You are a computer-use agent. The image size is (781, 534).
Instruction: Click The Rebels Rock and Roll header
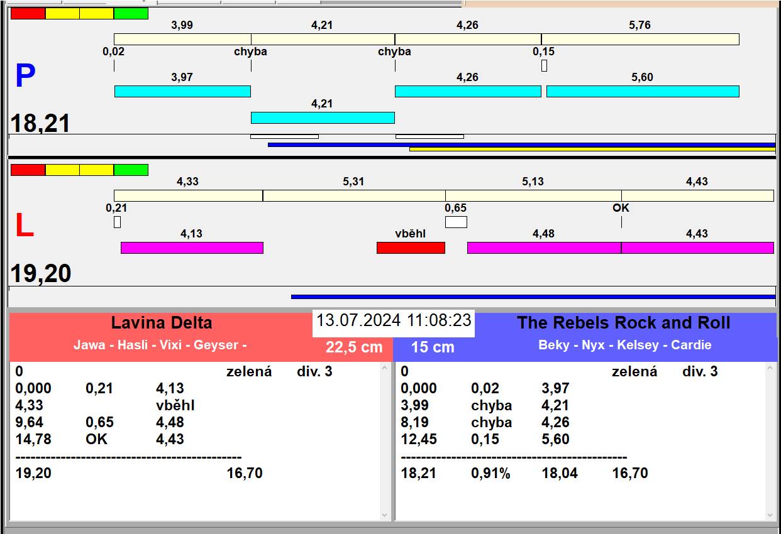coord(623,323)
